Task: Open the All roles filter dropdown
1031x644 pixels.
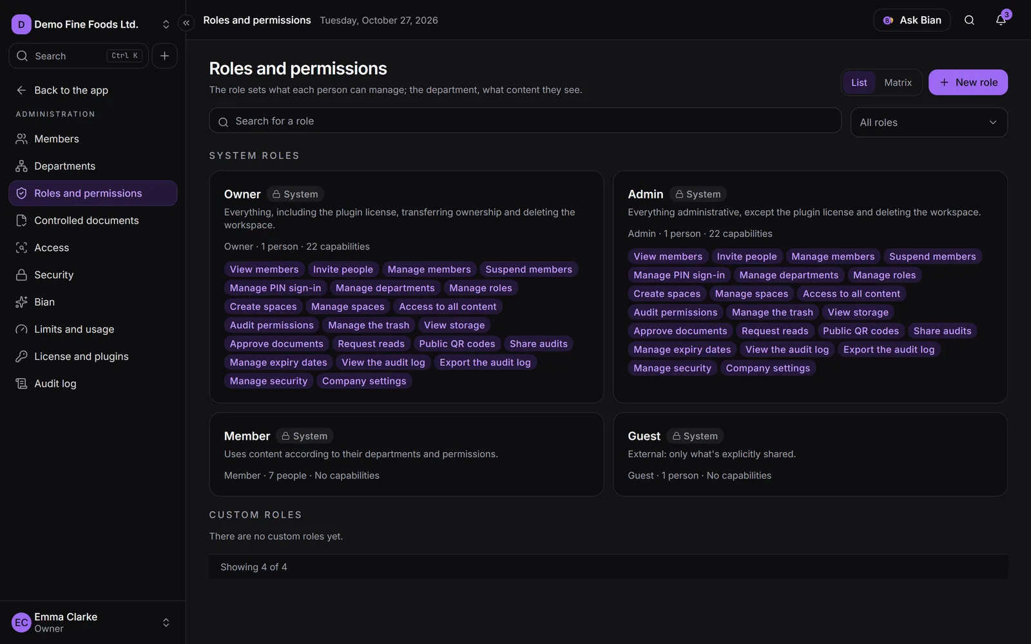Action: click(929, 122)
